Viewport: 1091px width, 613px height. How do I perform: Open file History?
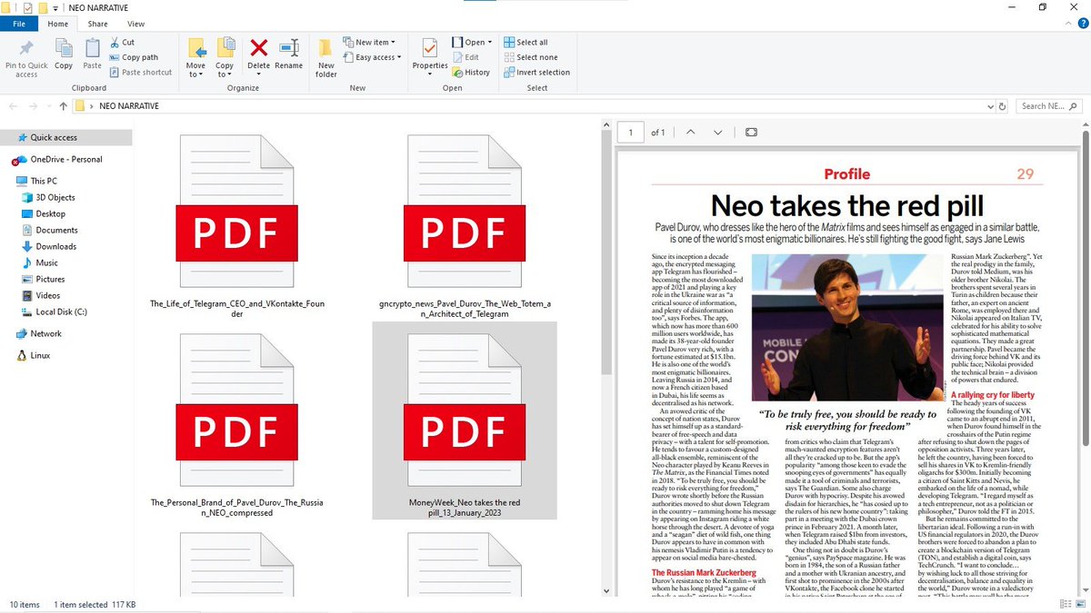click(x=470, y=73)
